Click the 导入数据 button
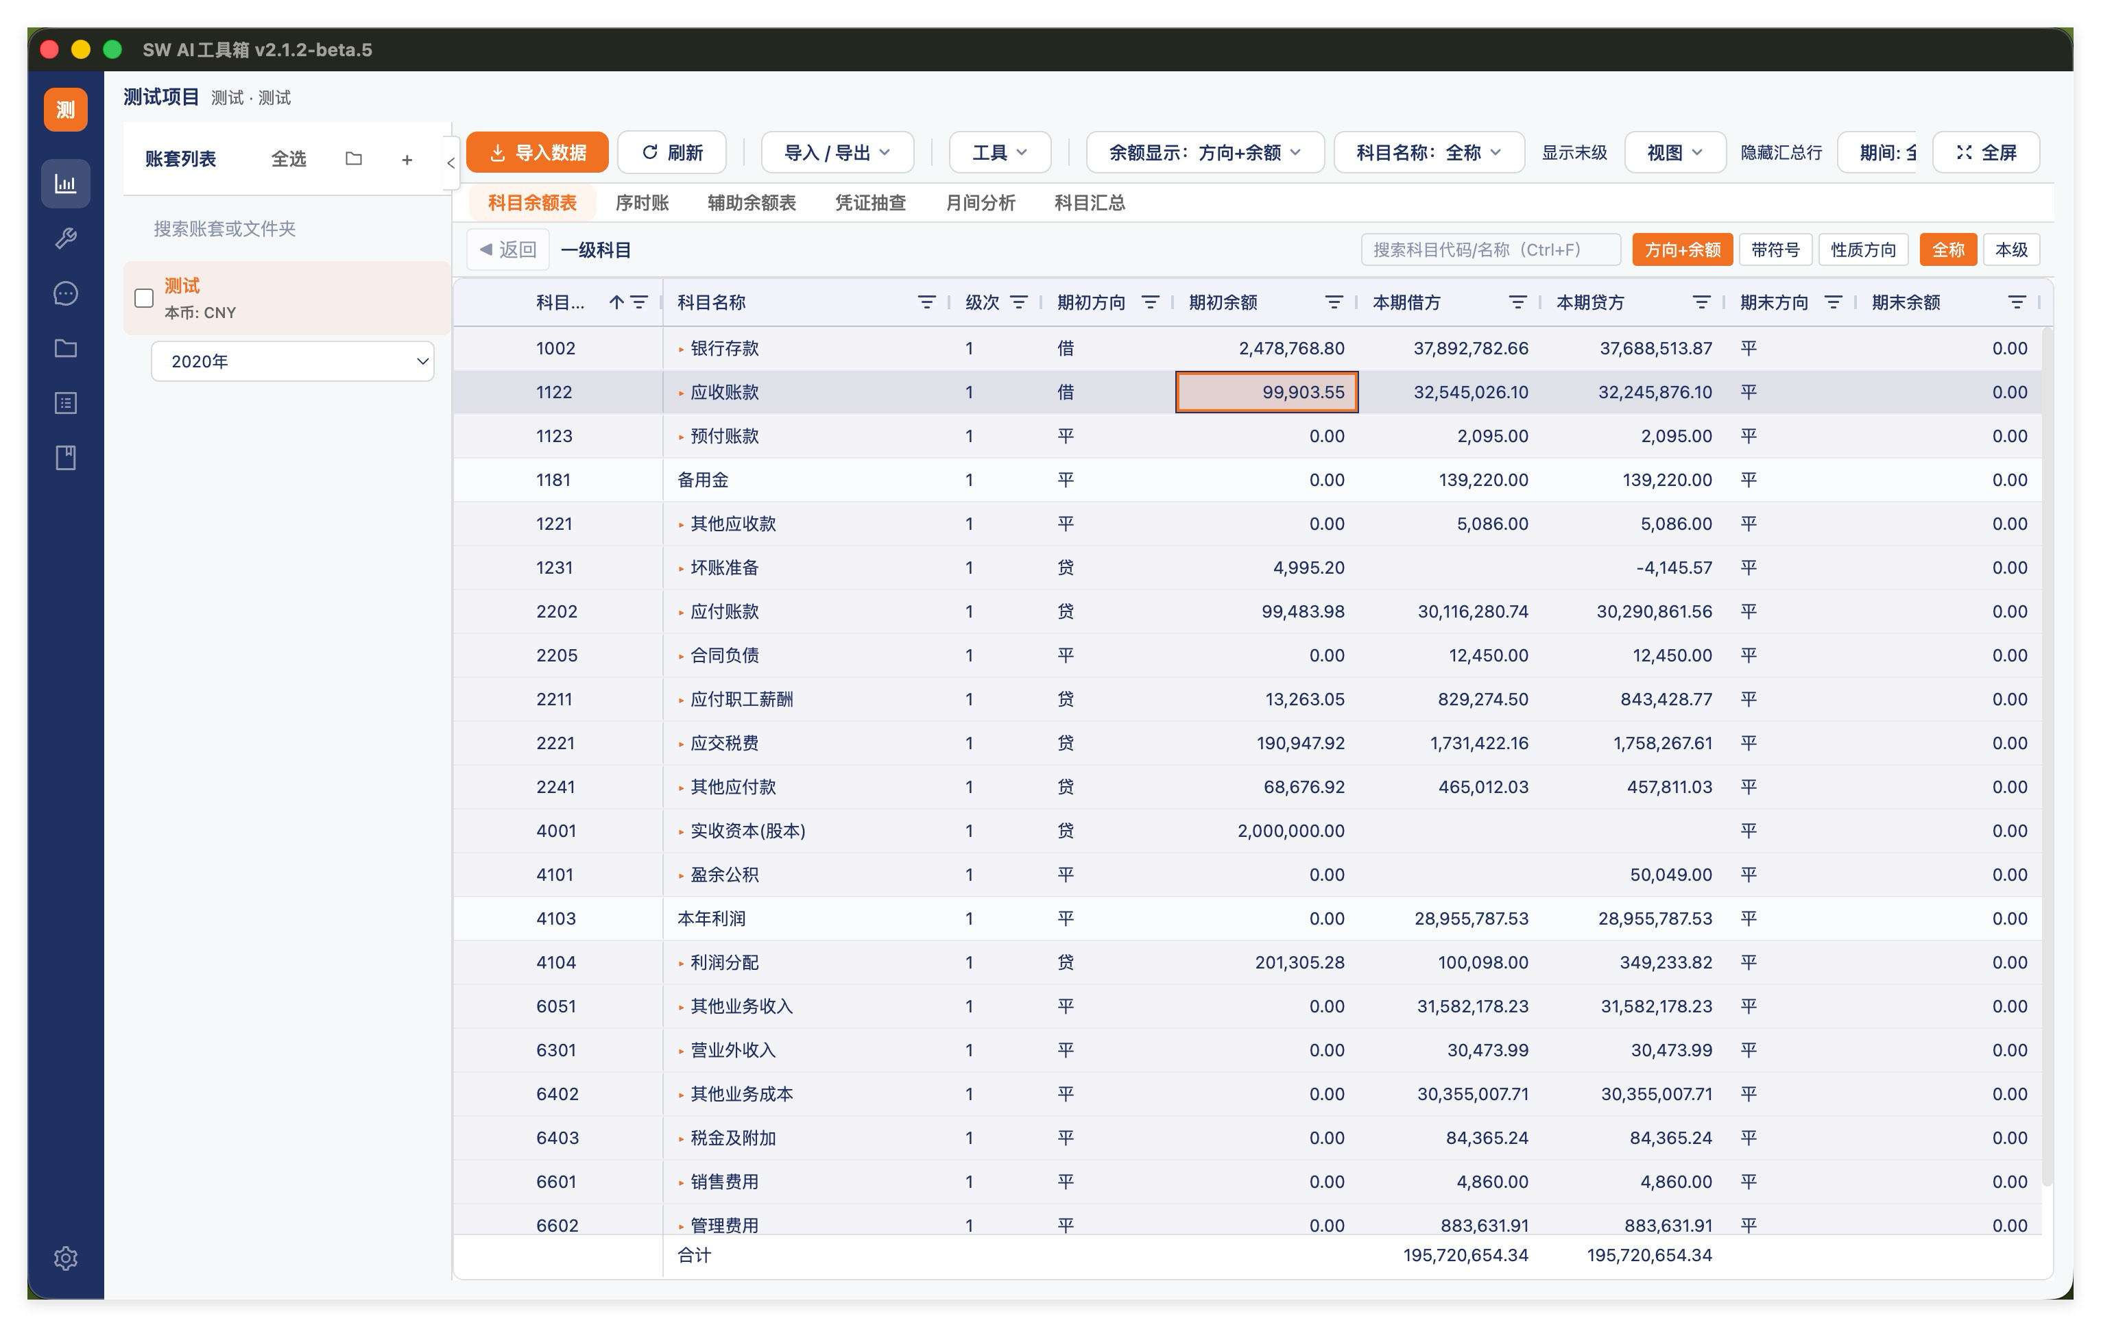2101x1327 pixels. point(538,153)
